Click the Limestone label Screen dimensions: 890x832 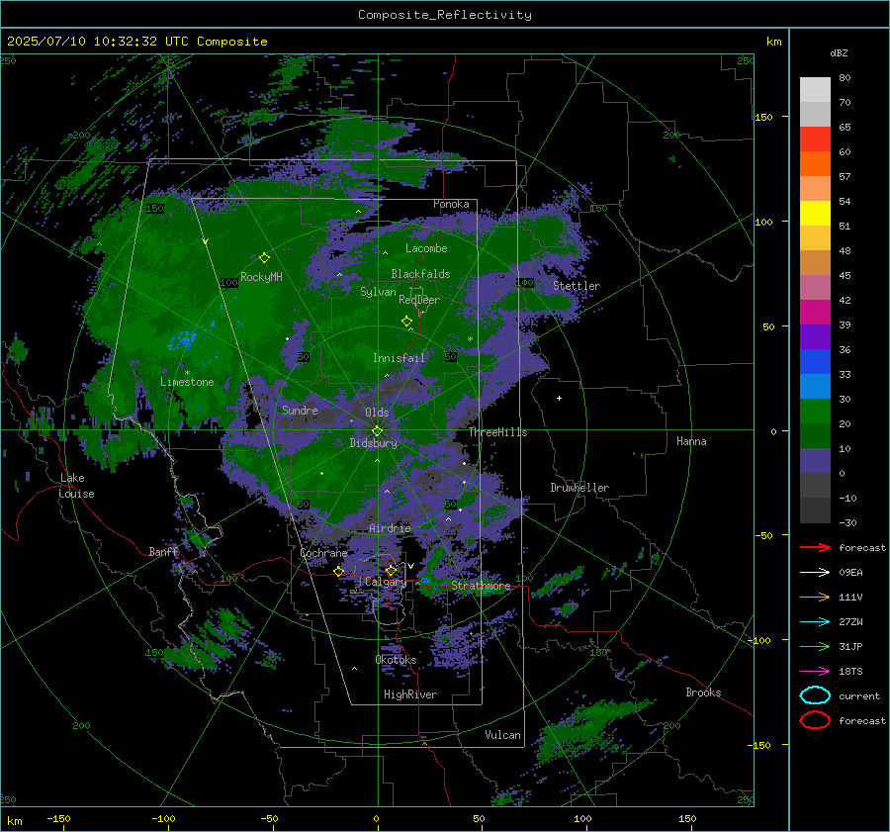click(x=187, y=382)
